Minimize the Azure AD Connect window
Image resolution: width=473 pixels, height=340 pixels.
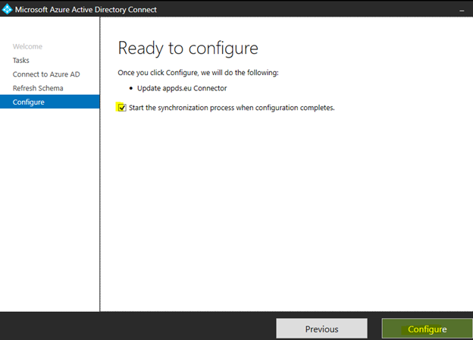pos(462,11)
